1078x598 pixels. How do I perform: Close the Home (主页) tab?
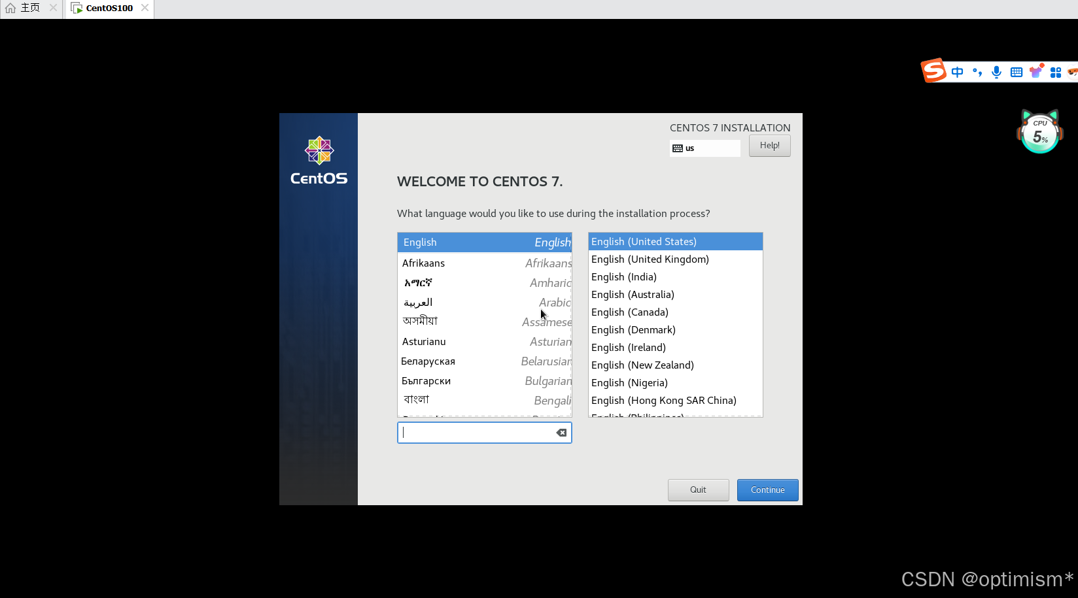tap(53, 8)
